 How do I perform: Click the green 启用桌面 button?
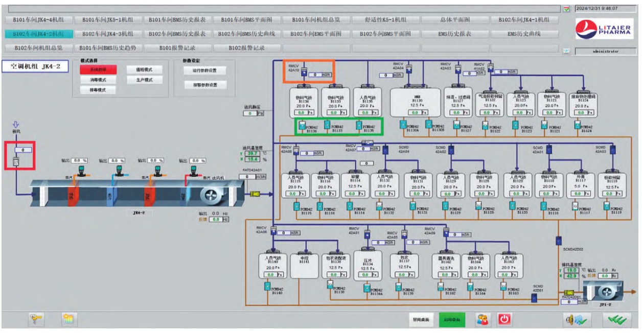point(452,320)
